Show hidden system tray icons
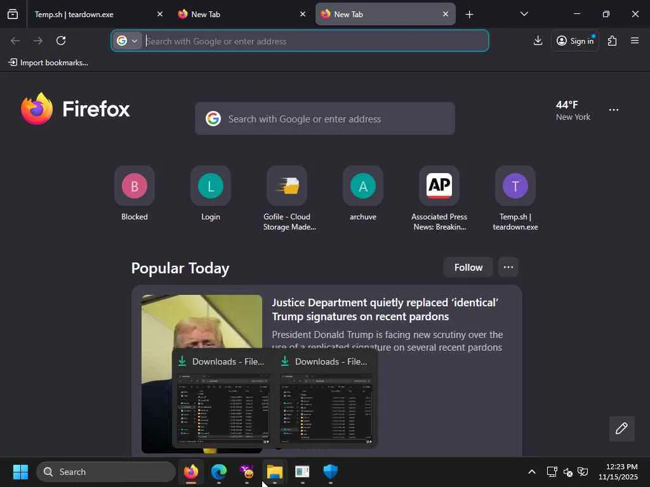This screenshot has width=650, height=487. [x=531, y=472]
